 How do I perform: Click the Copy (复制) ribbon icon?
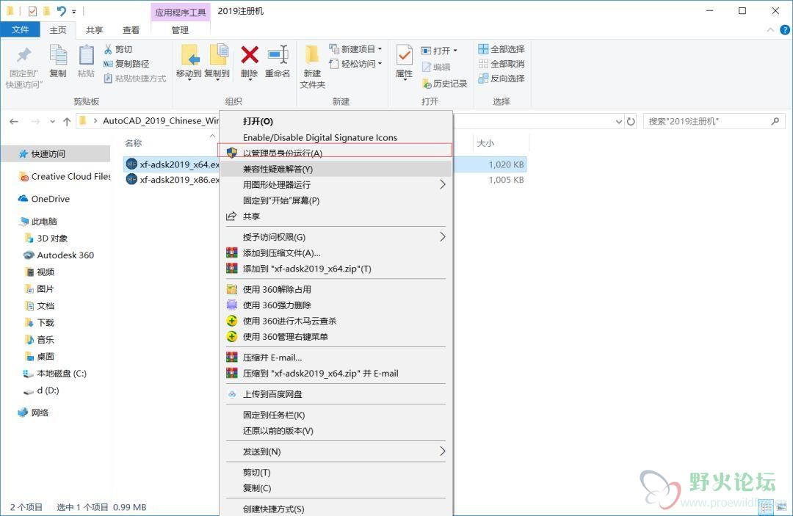pos(58,56)
